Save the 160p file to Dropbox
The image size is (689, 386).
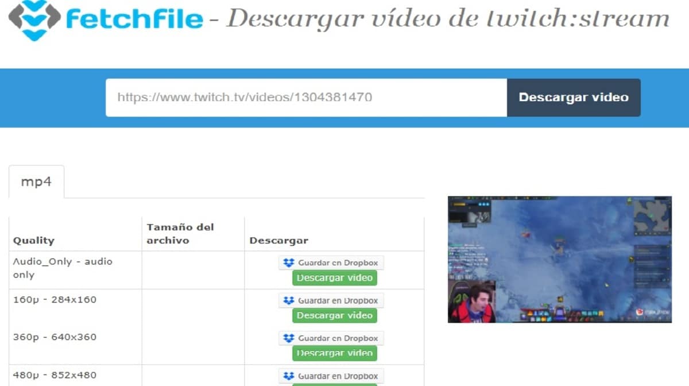point(331,300)
